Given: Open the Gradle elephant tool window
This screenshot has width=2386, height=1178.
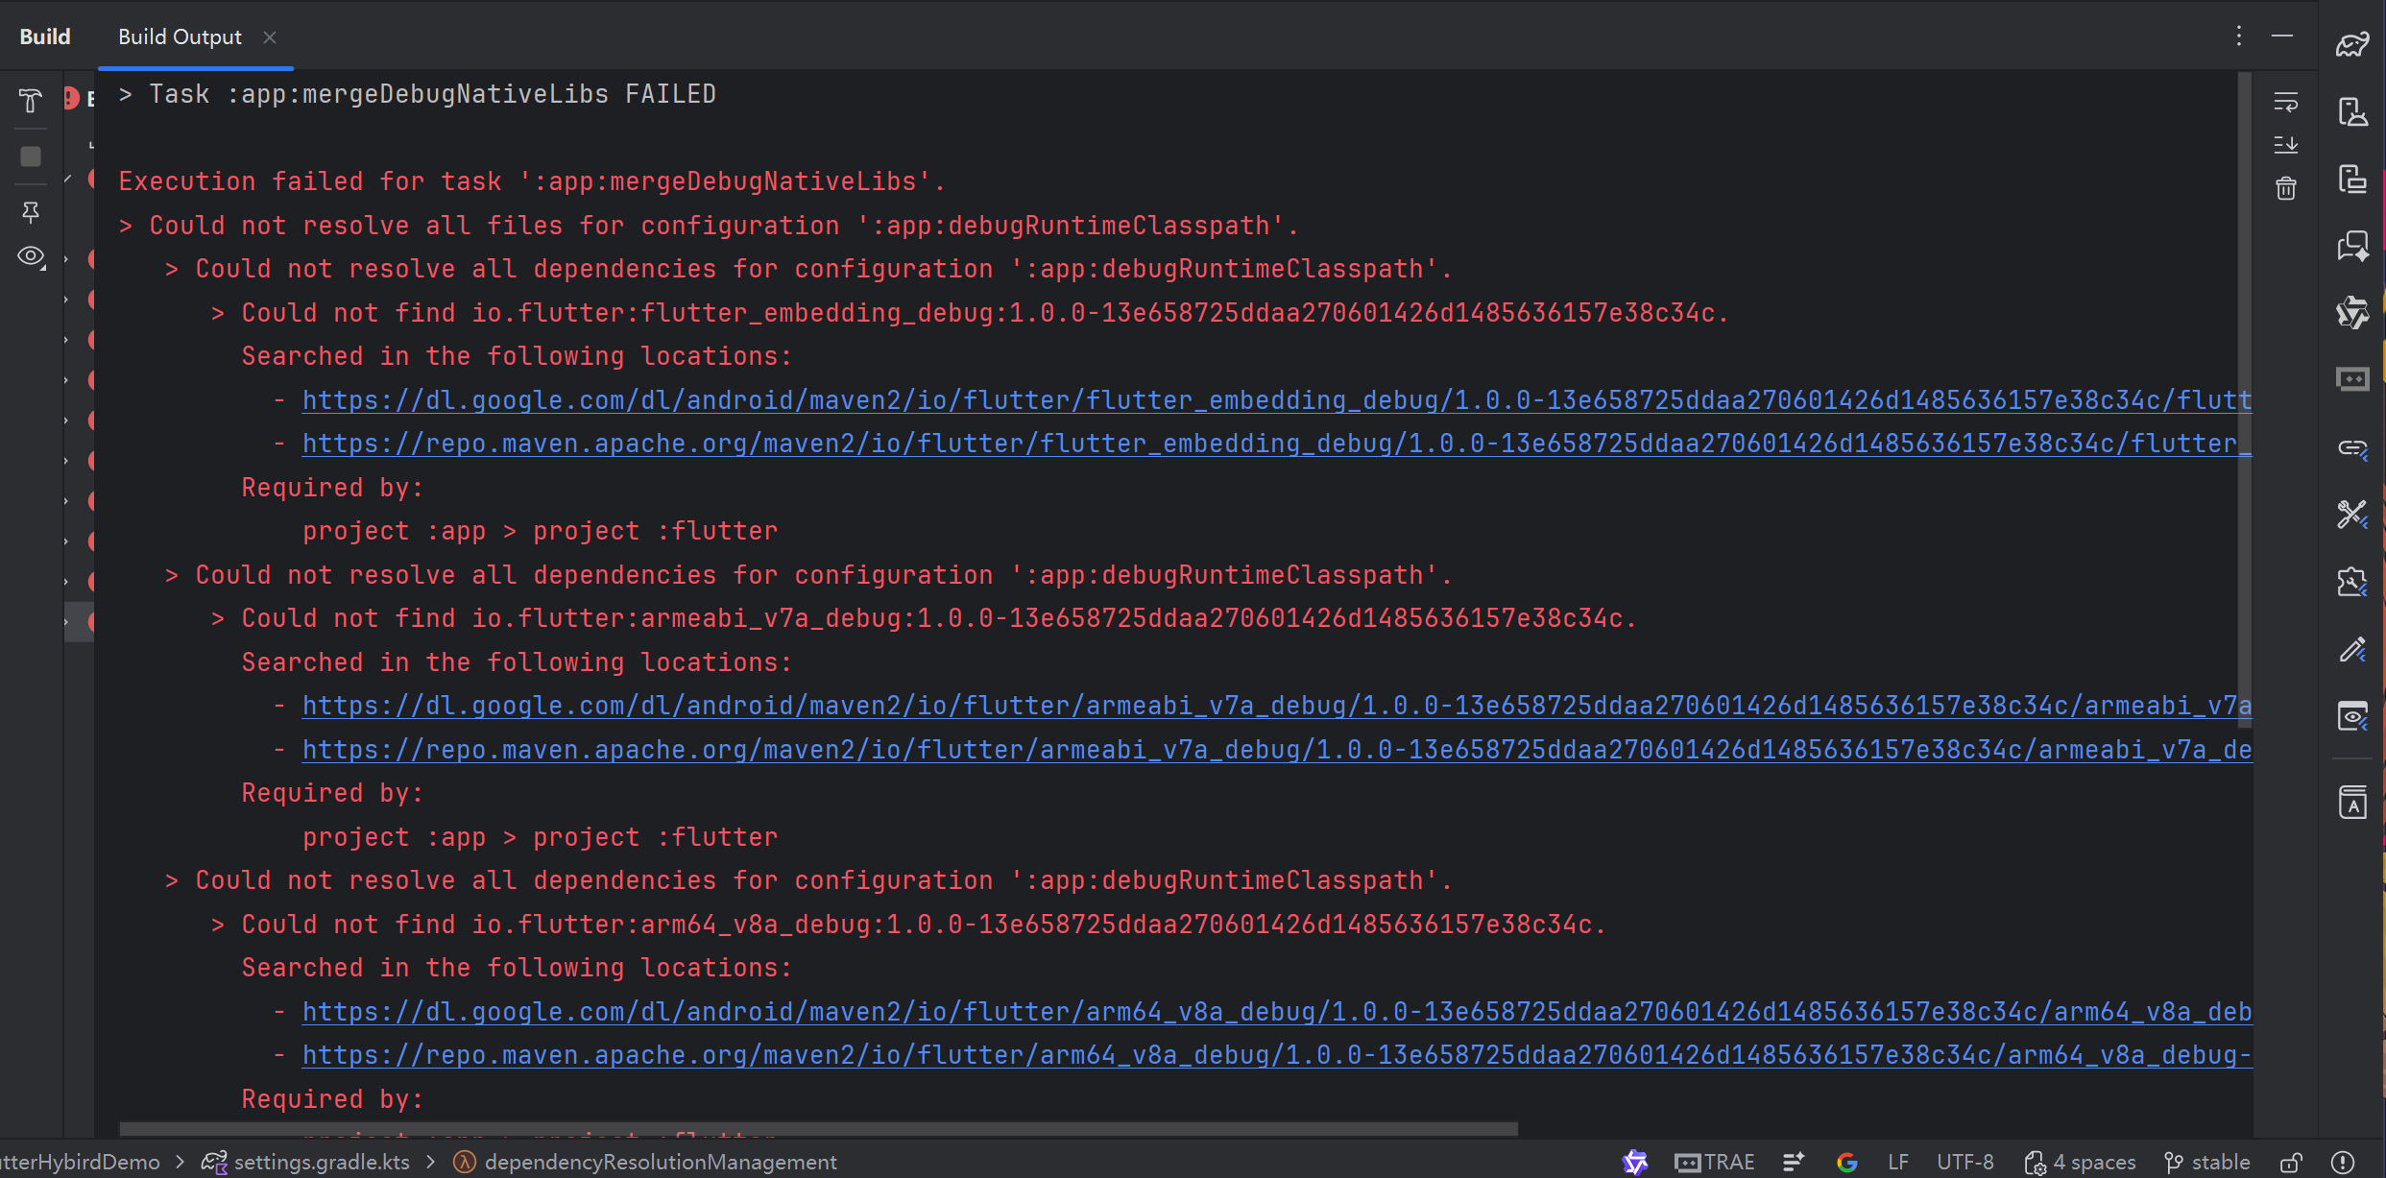Looking at the screenshot, I should coord(2352,44).
